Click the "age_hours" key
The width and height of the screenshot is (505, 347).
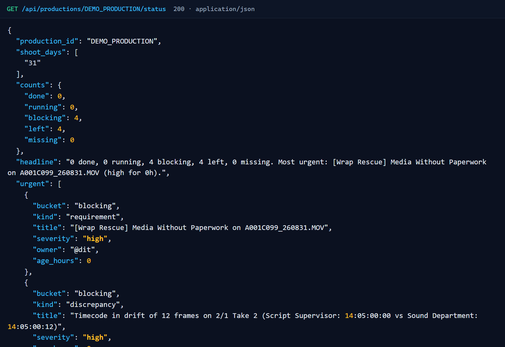tap(56, 261)
